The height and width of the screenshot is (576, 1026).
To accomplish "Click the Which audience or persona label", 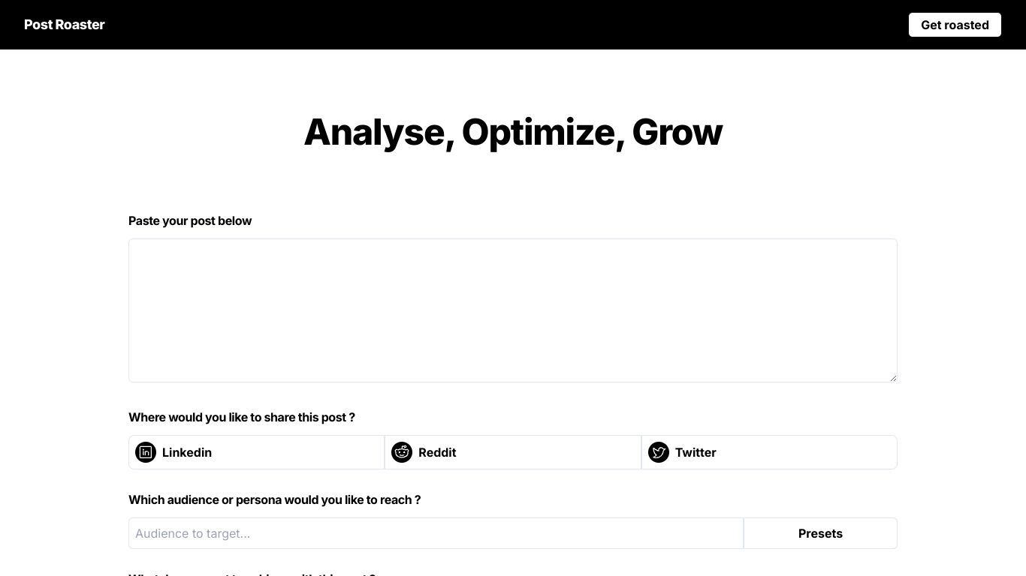I will click(274, 499).
